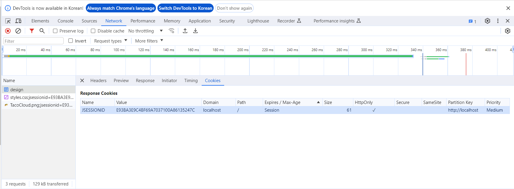Clear the network log
Viewport: 514px width, 189px height.
click(18, 31)
